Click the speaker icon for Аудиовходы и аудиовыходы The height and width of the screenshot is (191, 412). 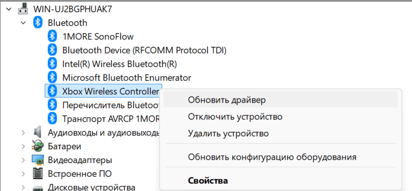38,132
